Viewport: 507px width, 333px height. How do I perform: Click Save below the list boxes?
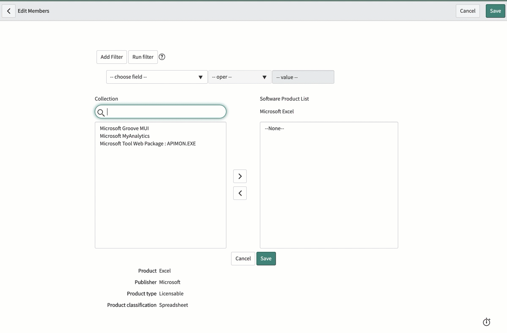266,259
